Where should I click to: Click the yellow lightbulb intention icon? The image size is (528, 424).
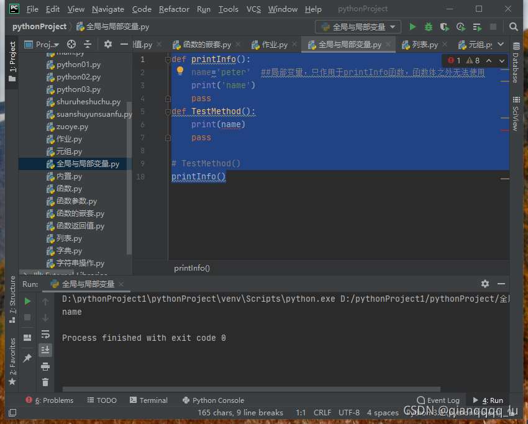tap(180, 71)
